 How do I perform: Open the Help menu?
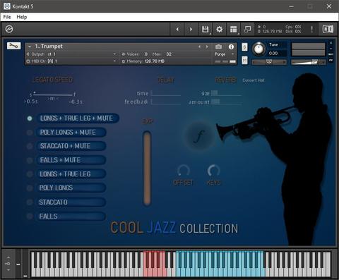point(22,17)
